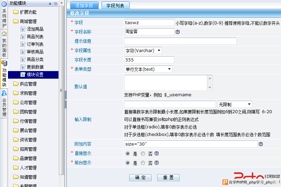
Task: Open the system maintenance clock icon
Action: click(4, 4)
